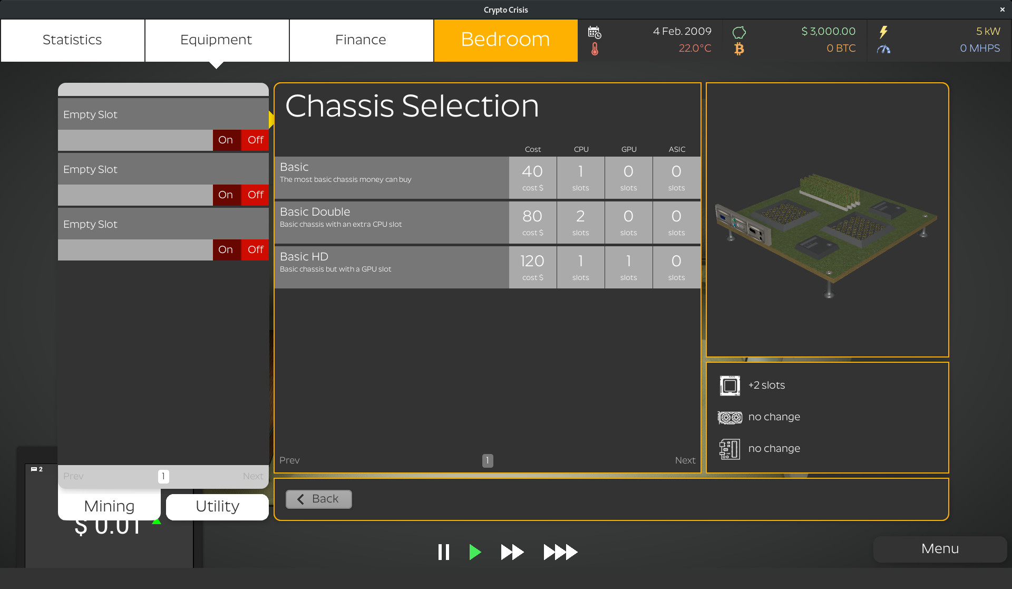Open the Menu

[939, 548]
